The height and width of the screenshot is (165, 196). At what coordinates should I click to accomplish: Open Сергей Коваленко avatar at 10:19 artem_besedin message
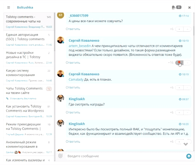(x=60, y=40)
